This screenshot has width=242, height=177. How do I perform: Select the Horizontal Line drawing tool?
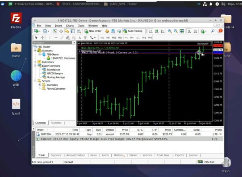56,37
